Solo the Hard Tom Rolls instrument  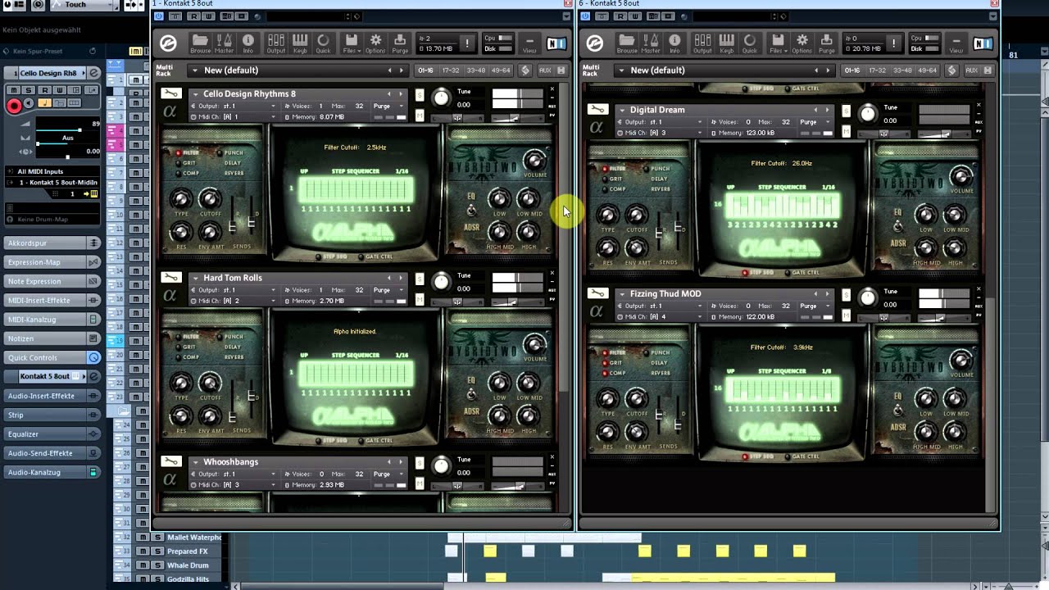[x=420, y=279]
